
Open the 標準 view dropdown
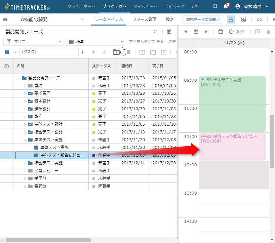tap(96, 42)
